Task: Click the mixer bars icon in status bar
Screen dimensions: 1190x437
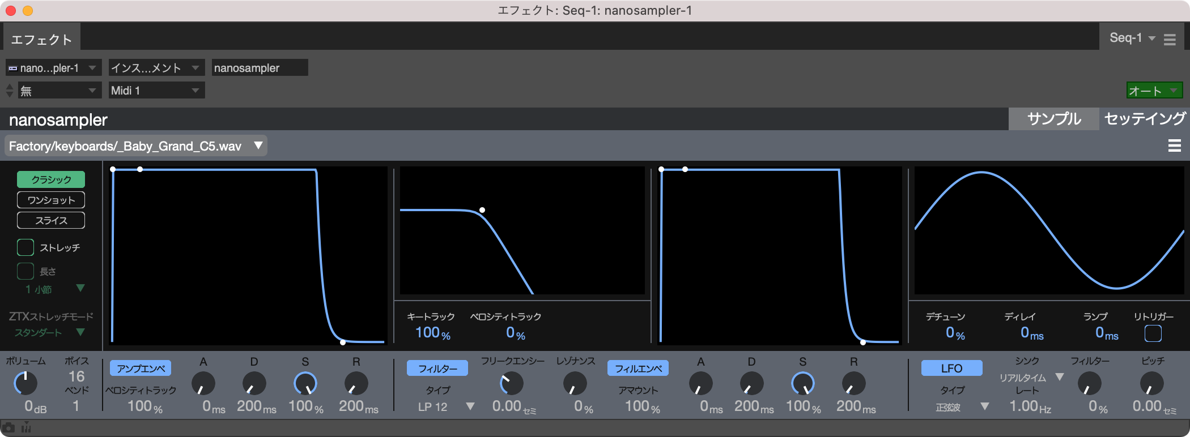Action: tap(26, 428)
